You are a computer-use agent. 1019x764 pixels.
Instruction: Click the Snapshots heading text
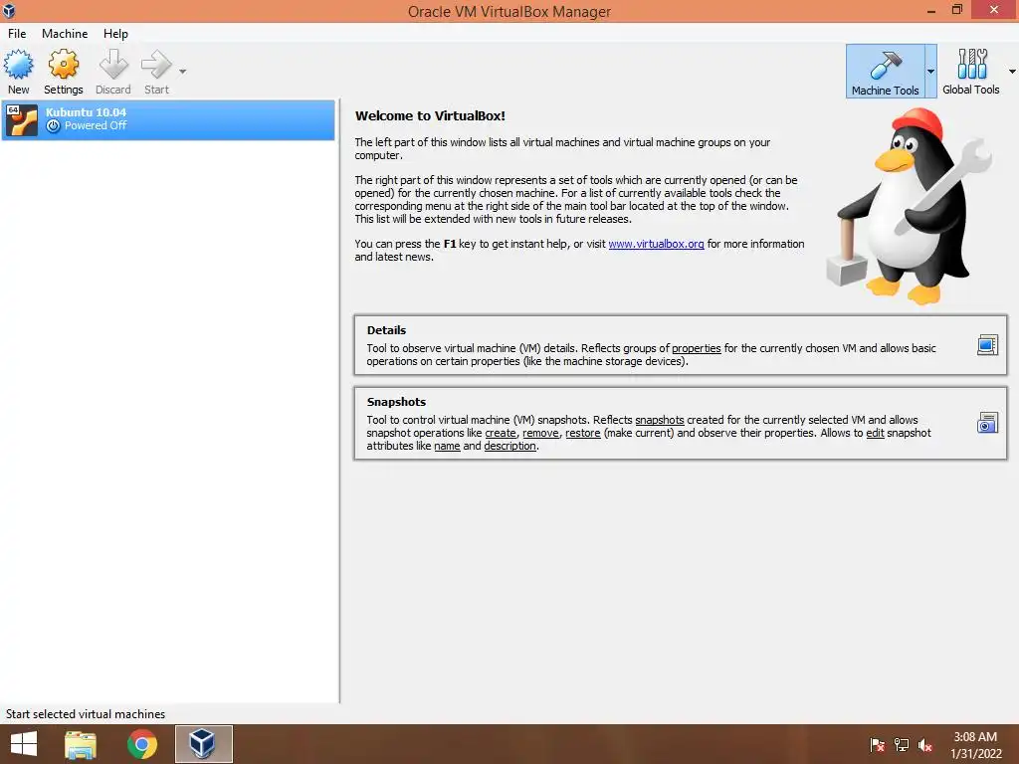click(396, 402)
